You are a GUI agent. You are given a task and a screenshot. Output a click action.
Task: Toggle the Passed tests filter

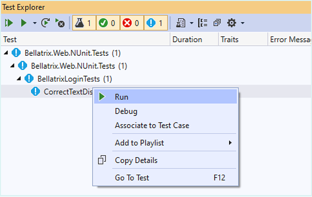(108, 23)
